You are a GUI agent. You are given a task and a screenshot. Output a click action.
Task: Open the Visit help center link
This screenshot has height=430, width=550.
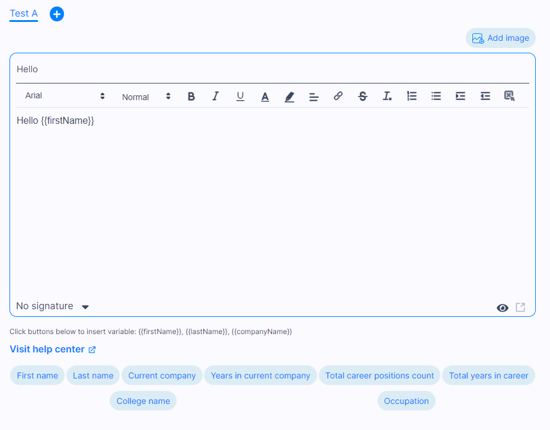click(x=53, y=349)
